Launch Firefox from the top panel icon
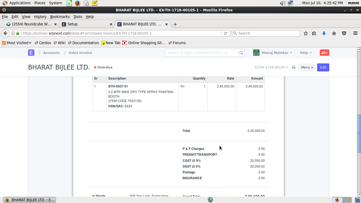Screen dimensions: 361x203 [x=77, y=3]
